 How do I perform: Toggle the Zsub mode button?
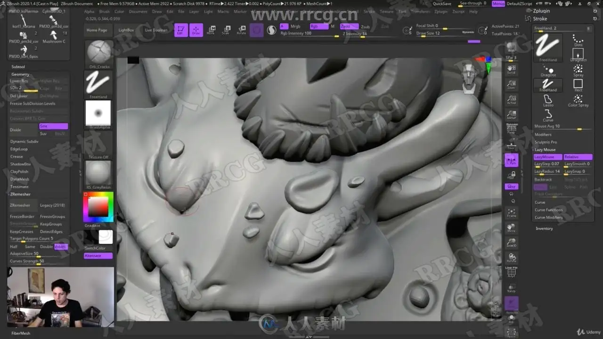tap(365, 26)
